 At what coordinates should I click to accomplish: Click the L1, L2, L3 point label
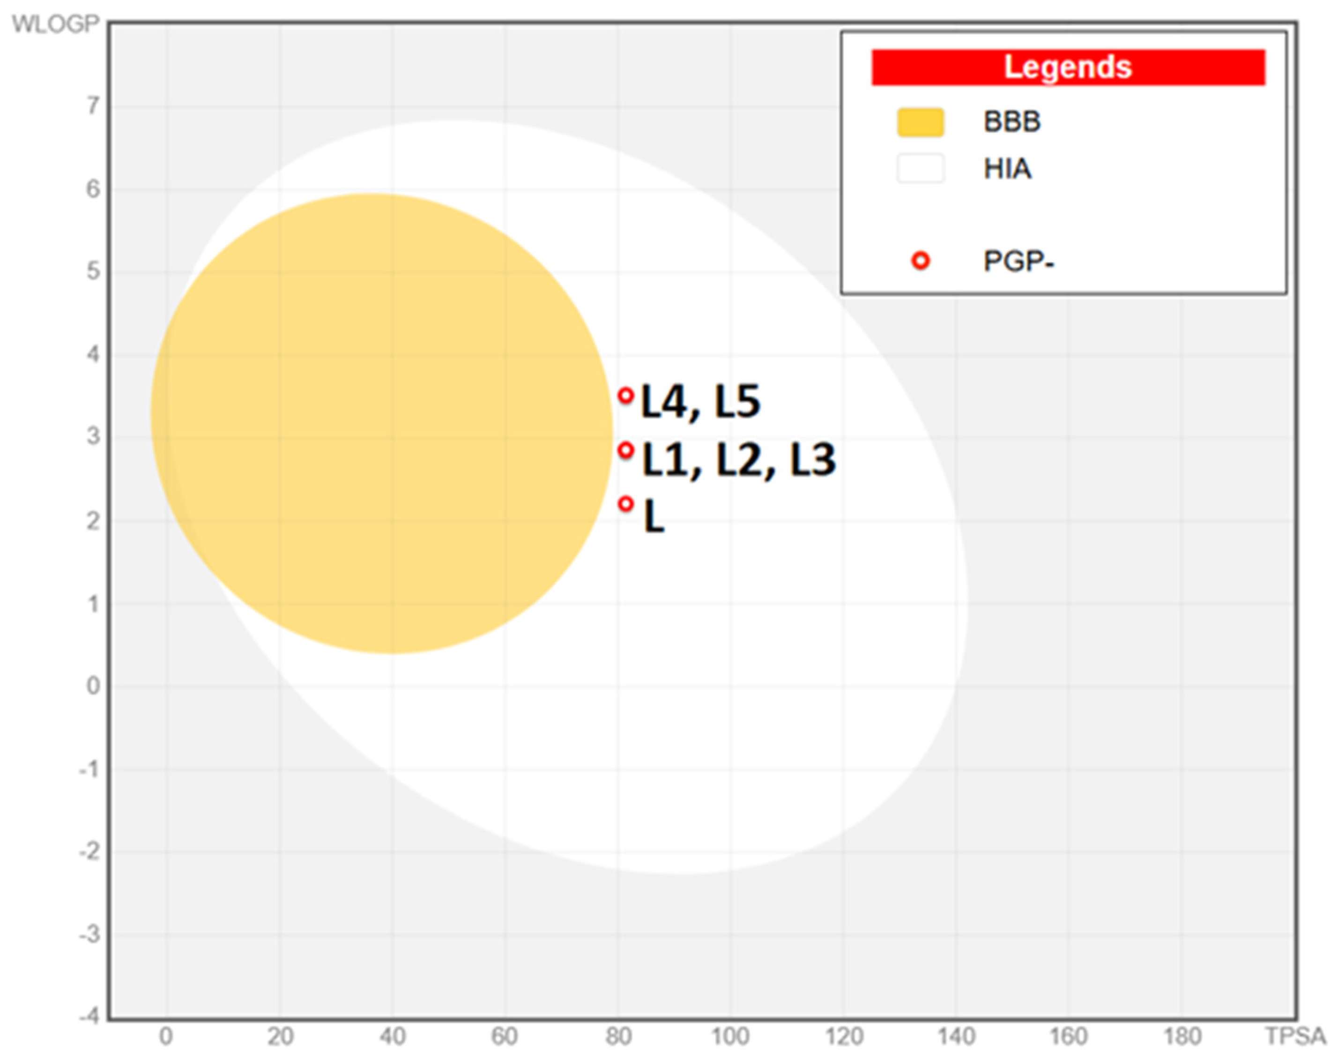click(x=738, y=460)
